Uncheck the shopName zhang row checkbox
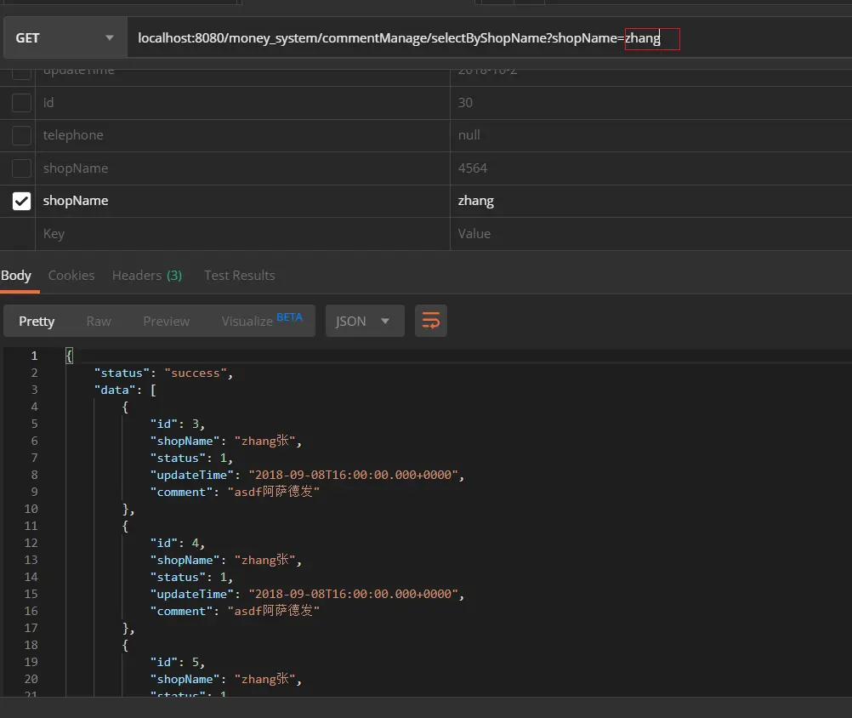Image resolution: width=852 pixels, height=718 pixels. [x=21, y=201]
